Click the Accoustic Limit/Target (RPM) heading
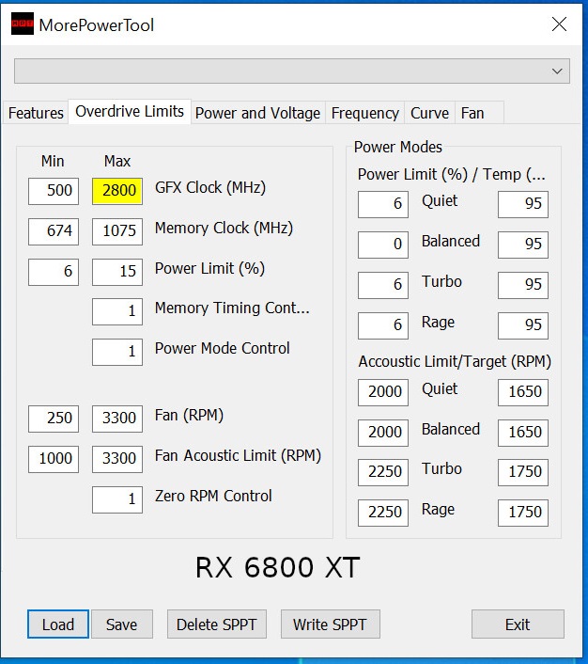Screen dimensions: 588x664 click(x=455, y=362)
